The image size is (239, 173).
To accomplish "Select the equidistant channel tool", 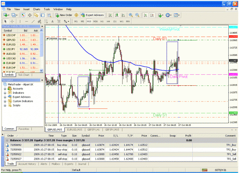I will point(39,21).
